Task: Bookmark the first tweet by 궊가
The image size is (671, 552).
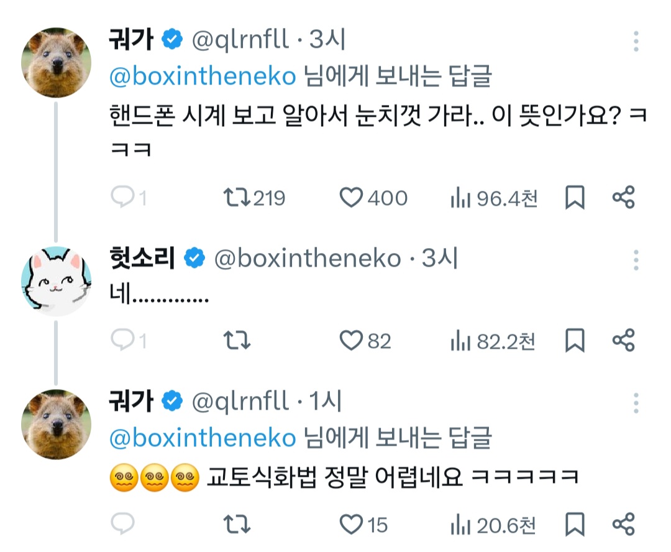Action: [575, 198]
